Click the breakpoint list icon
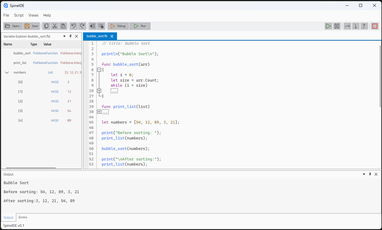 (x=93, y=26)
